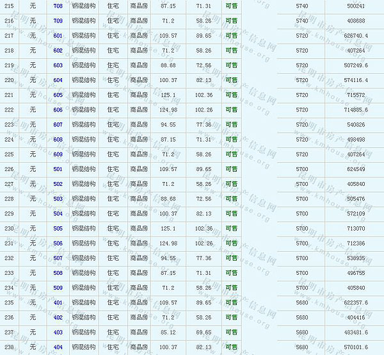Select room 603 hyperlink
Screen dimensions: 384x355
[x=58, y=65]
